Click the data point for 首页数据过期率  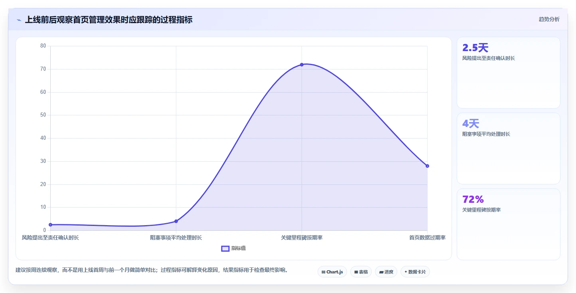click(427, 166)
